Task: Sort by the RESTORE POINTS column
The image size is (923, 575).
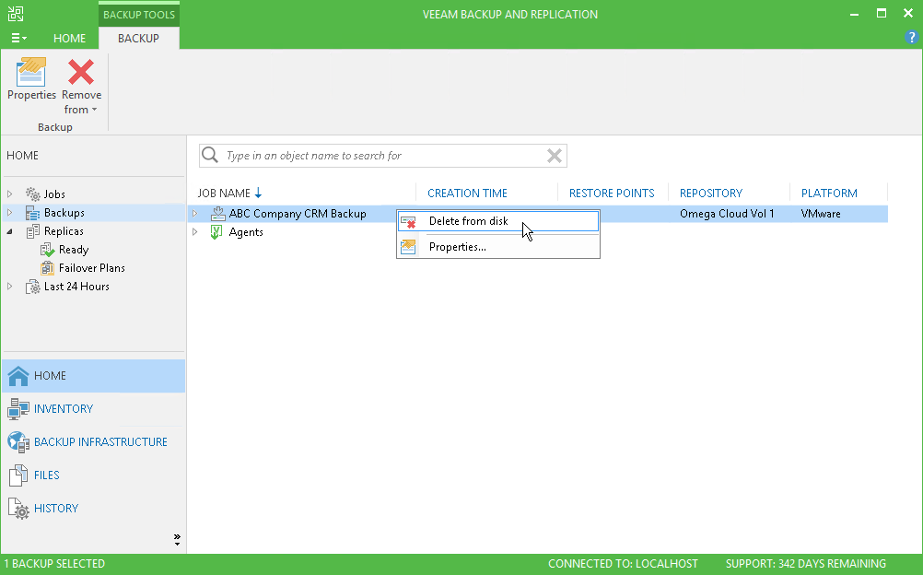Action: tap(612, 194)
